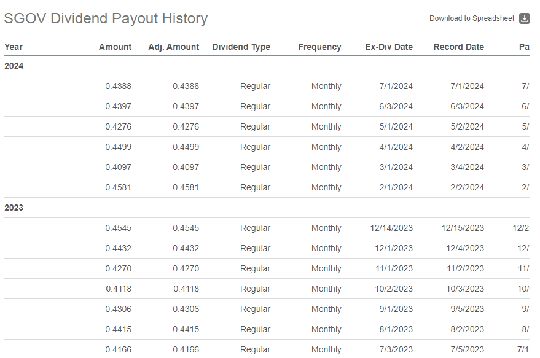This screenshot has width=540, height=358.
Task: Click the 8/1/2023 ex-div date
Action: 396,329
